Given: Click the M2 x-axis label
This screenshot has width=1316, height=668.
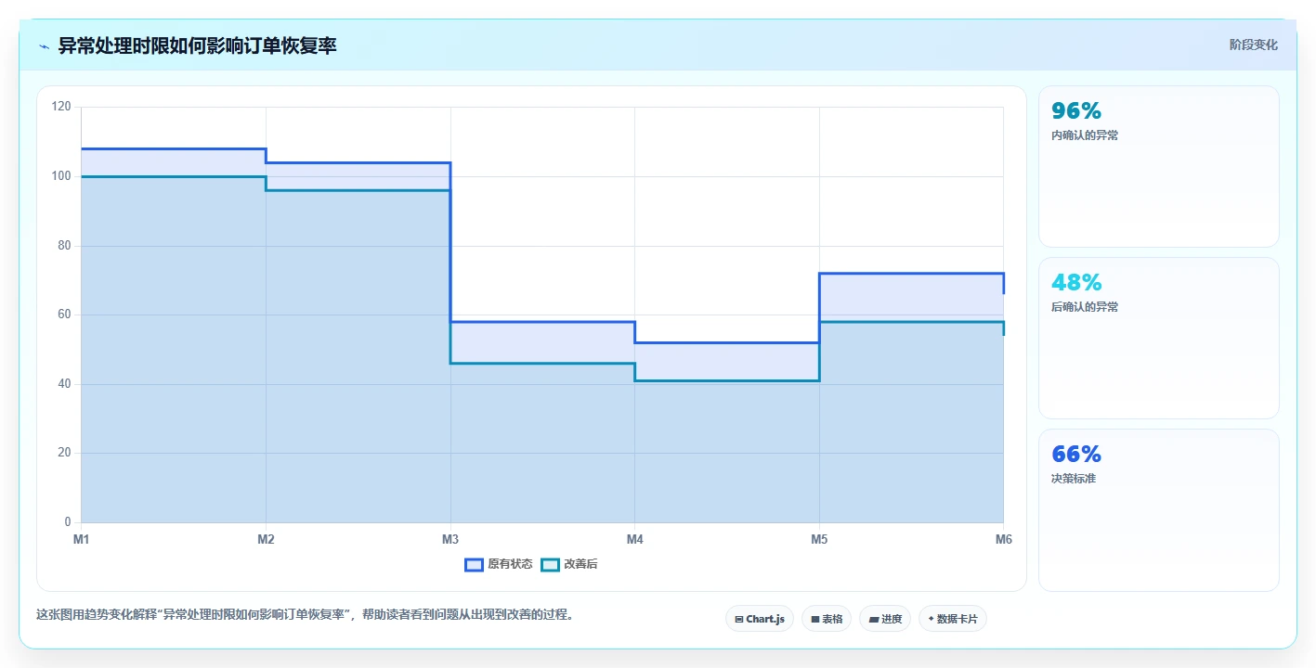Looking at the screenshot, I should point(266,539).
